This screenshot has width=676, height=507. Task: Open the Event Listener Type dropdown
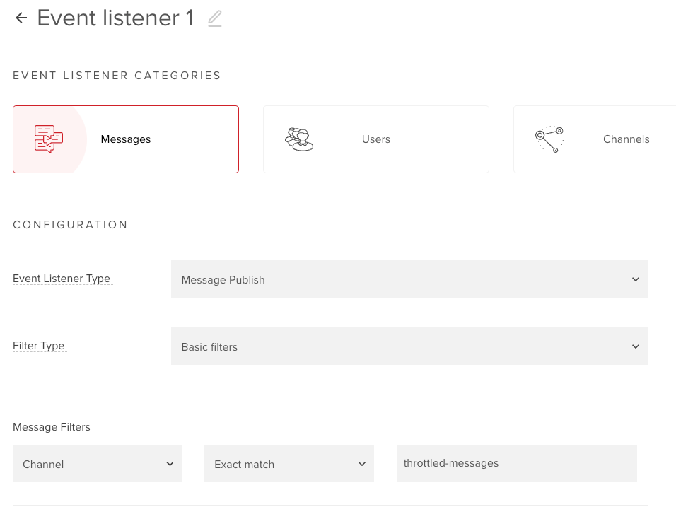[x=409, y=279]
